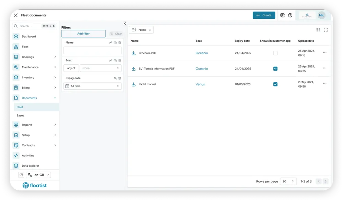
Task: Open the Venus boat link
Action: 200,84
